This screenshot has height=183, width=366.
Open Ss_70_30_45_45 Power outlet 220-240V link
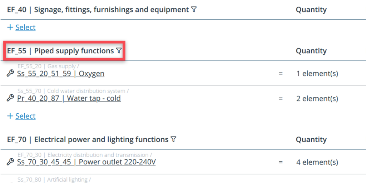tap(86, 162)
